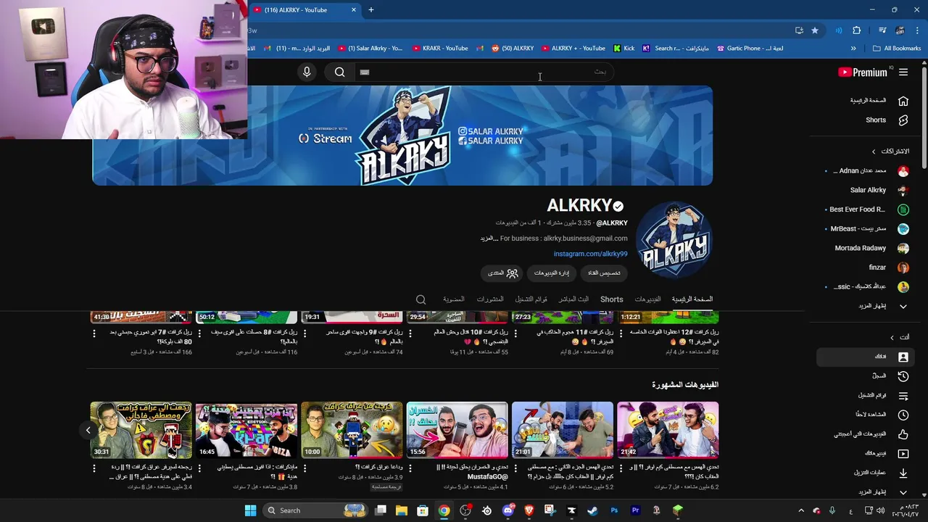Open Mortada Radawy subscription
Viewport: 928px width, 522px height.
coord(866,248)
